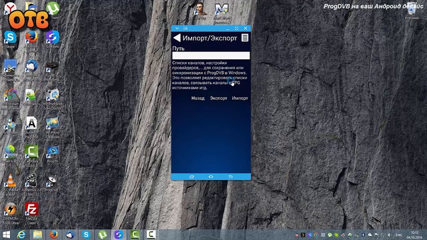The width and height of the screenshot is (427, 240).
Task: Select the letter A font app shortcut
Action: [31, 127]
